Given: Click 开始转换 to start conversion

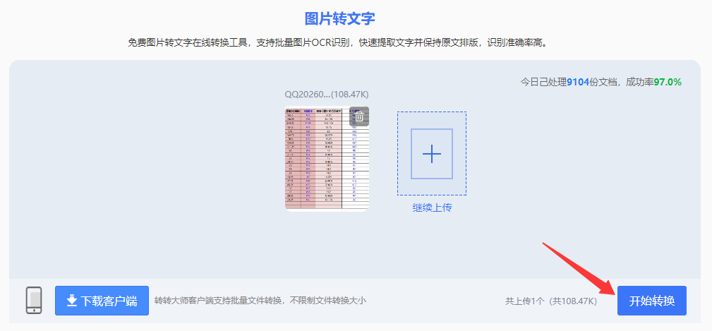Looking at the screenshot, I should (x=651, y=301).
